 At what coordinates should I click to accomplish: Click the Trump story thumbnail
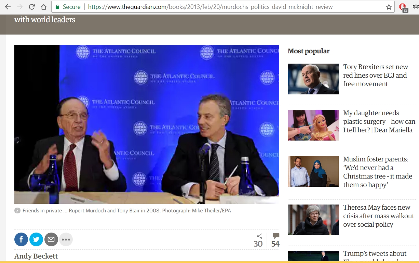(313, 256)
